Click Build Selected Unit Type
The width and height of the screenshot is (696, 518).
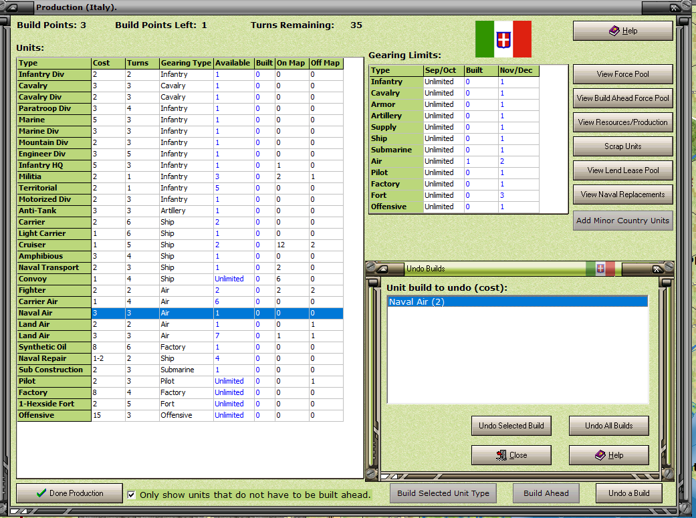[443, 493]
